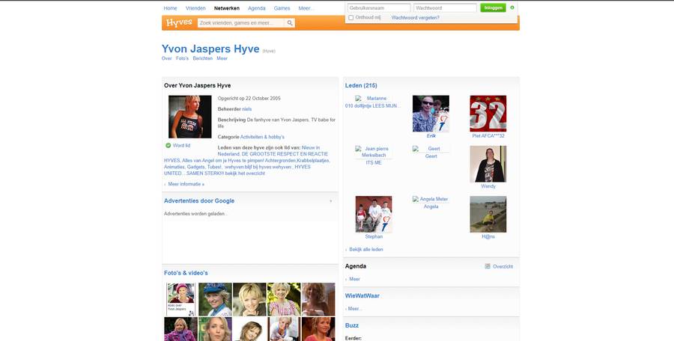Click Jean pierre Merkelbach's broken image icon
674x341 pixels.
click(x=359, y=149)
